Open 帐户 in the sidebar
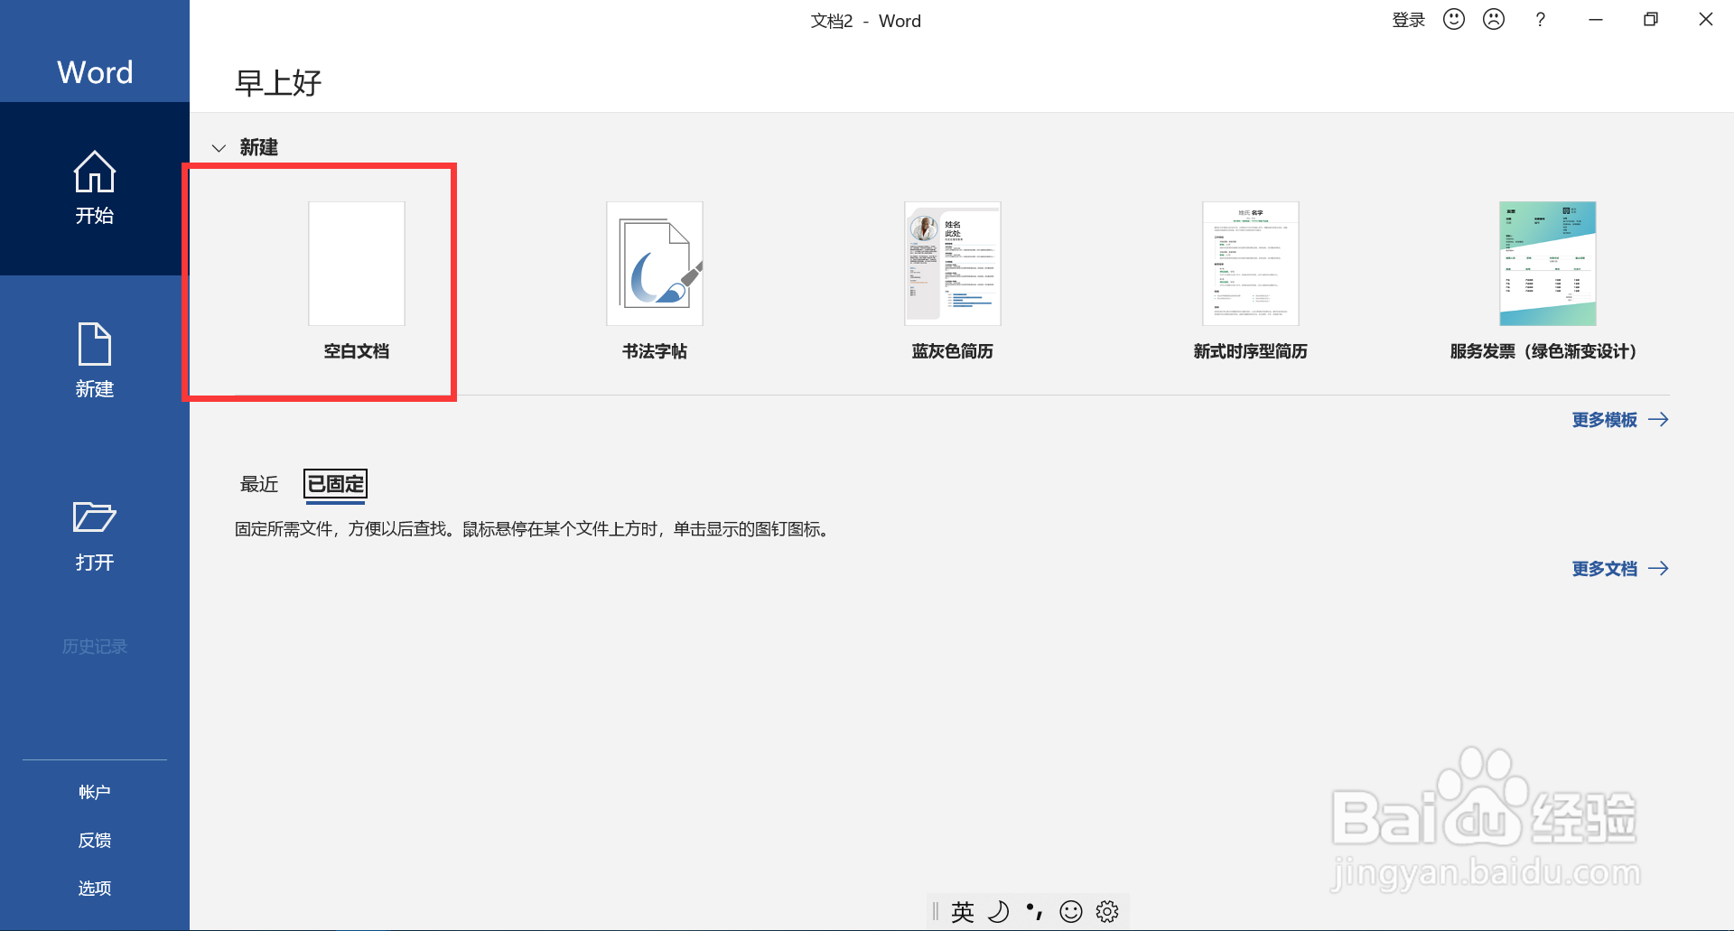 pos(95,792)
